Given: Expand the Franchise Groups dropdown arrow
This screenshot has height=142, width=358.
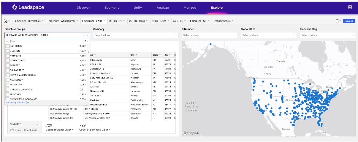Looking at the screenshot, I should [87, 35].
